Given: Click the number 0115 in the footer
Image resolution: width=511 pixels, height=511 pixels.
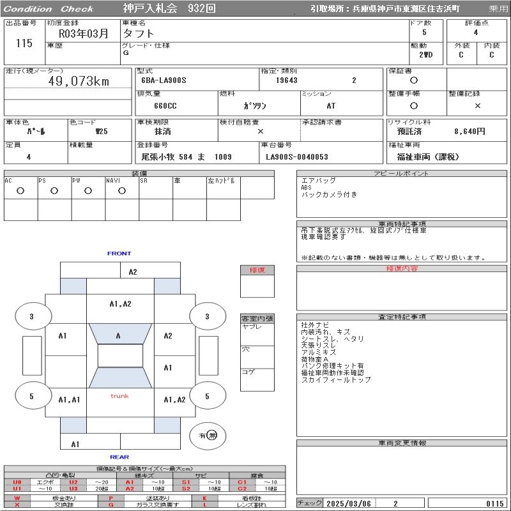Looking at the screenshot, I should point(494,503).
